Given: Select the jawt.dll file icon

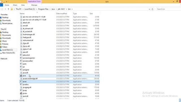Looking at the screenshot, I should [x=21, y=96].
